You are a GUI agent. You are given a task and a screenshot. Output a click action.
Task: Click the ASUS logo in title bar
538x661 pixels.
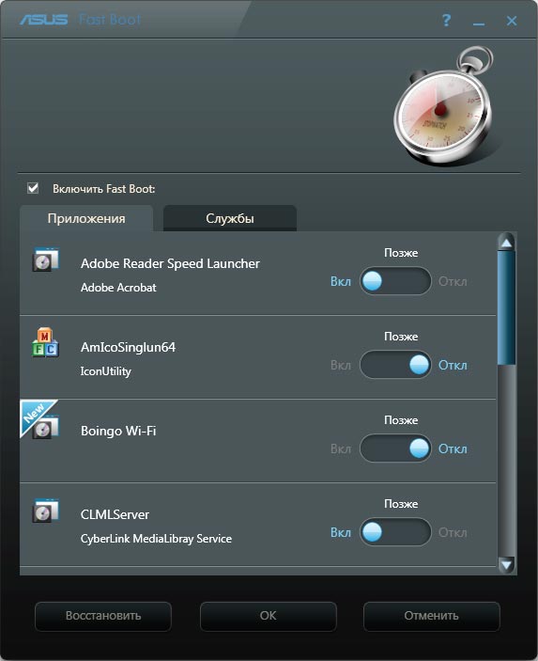44,20
